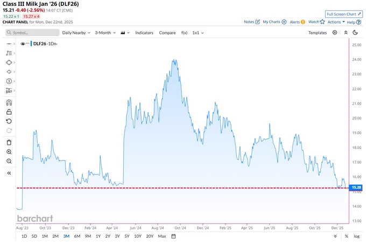
Task: Select the 3Y time range
Action: pos(117,236)
